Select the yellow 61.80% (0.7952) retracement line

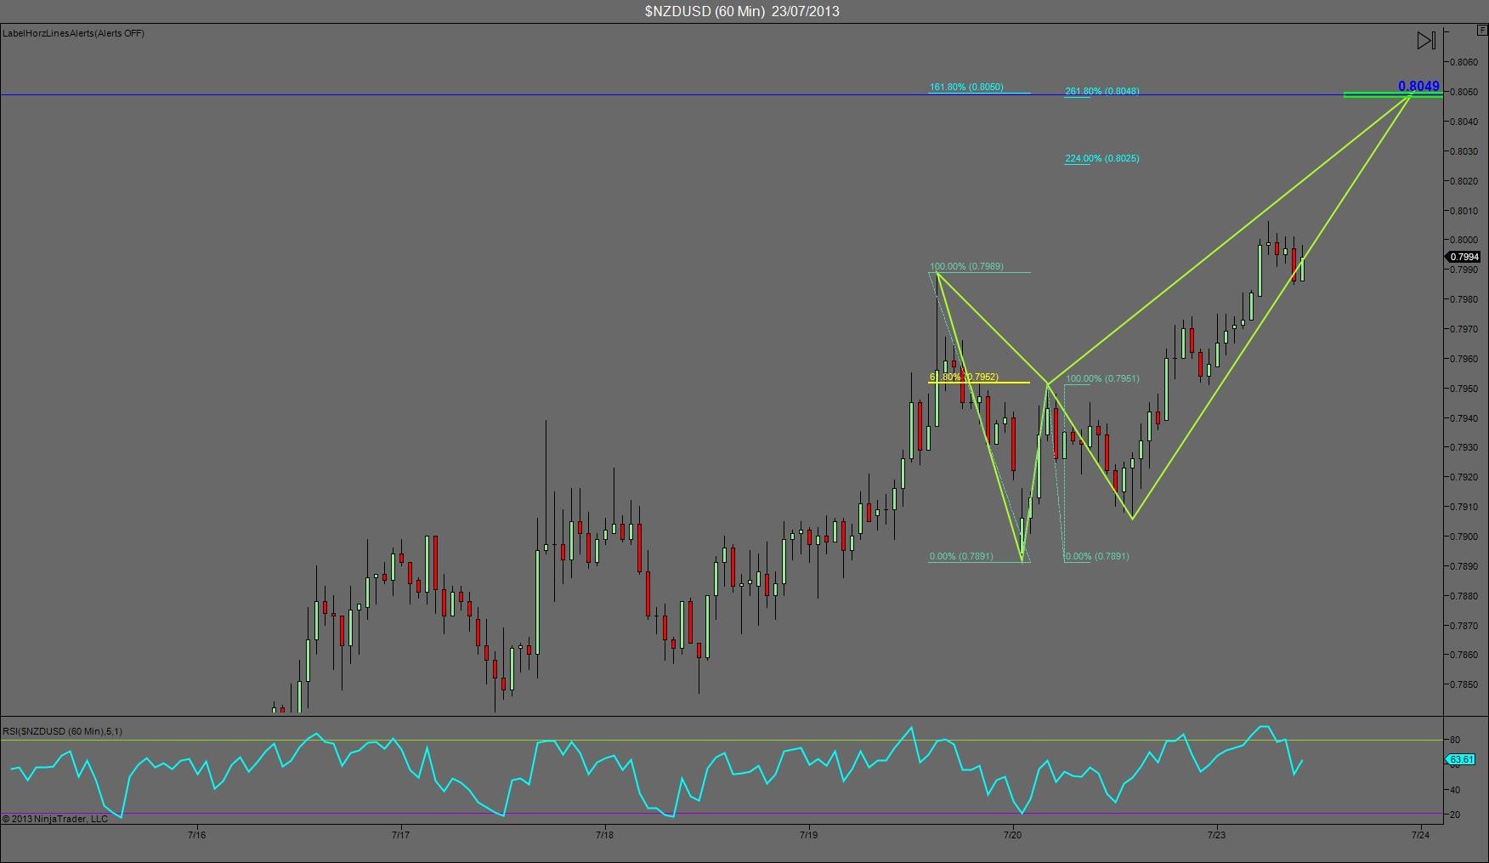click(x=978, y=383)
